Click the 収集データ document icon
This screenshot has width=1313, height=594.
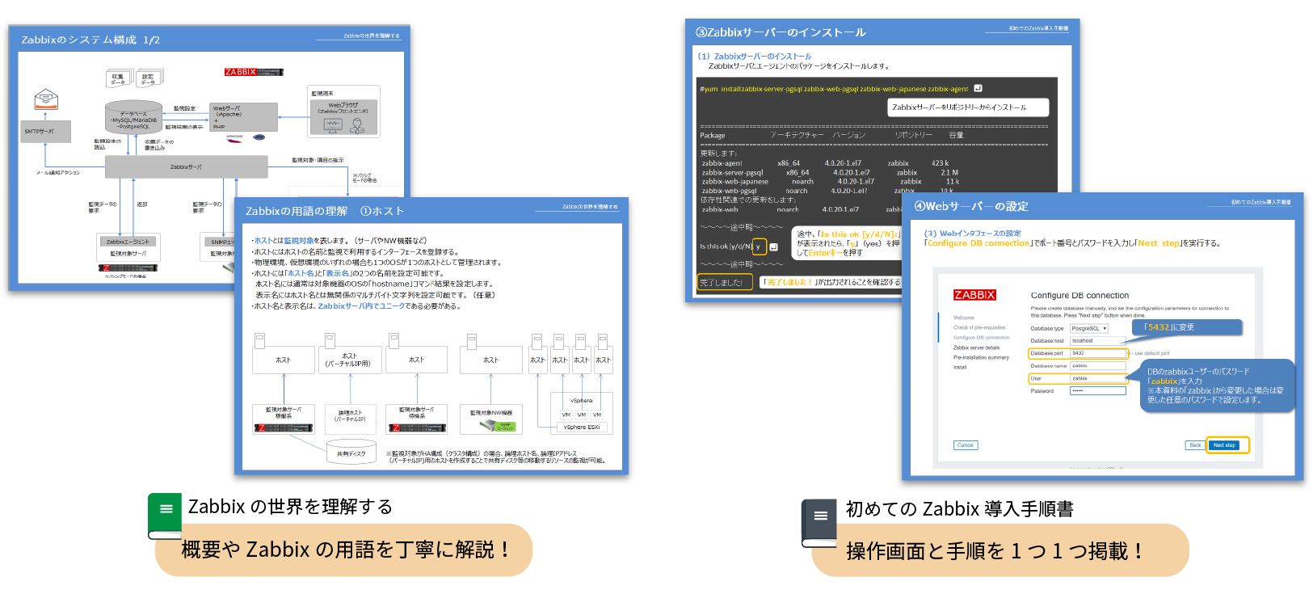pos(118,78)
